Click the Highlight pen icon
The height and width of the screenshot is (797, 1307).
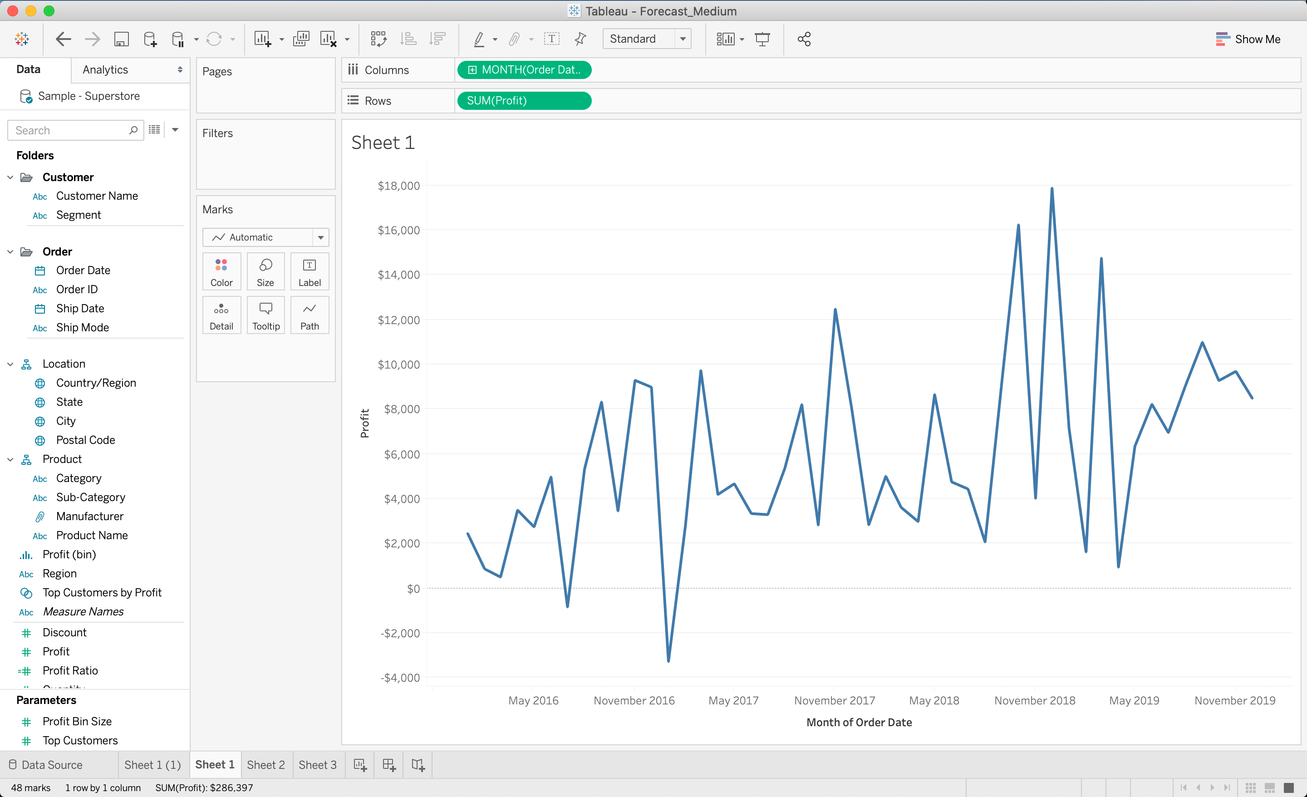(x=479, y=39)
